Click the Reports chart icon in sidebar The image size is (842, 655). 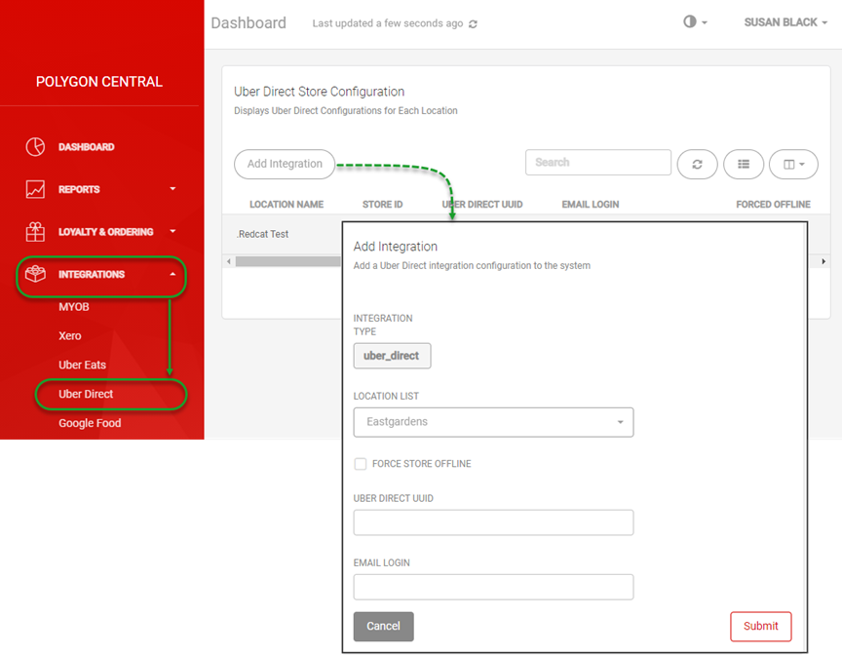pos(35,189)
